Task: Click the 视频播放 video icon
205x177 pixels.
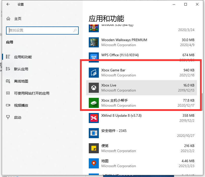Action: (x=8, y=105)
